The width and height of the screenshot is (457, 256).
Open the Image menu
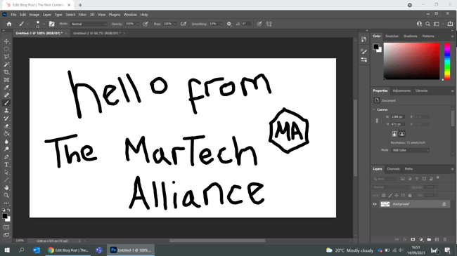pos(34,15)
